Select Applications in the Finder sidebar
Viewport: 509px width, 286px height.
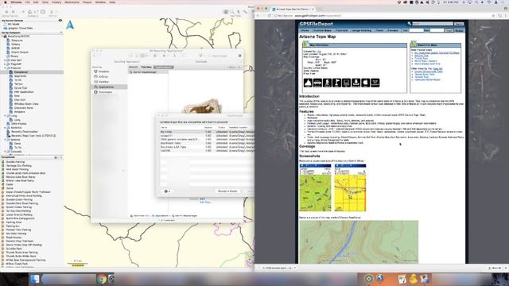pyautogui.click(x=109, y=87)
